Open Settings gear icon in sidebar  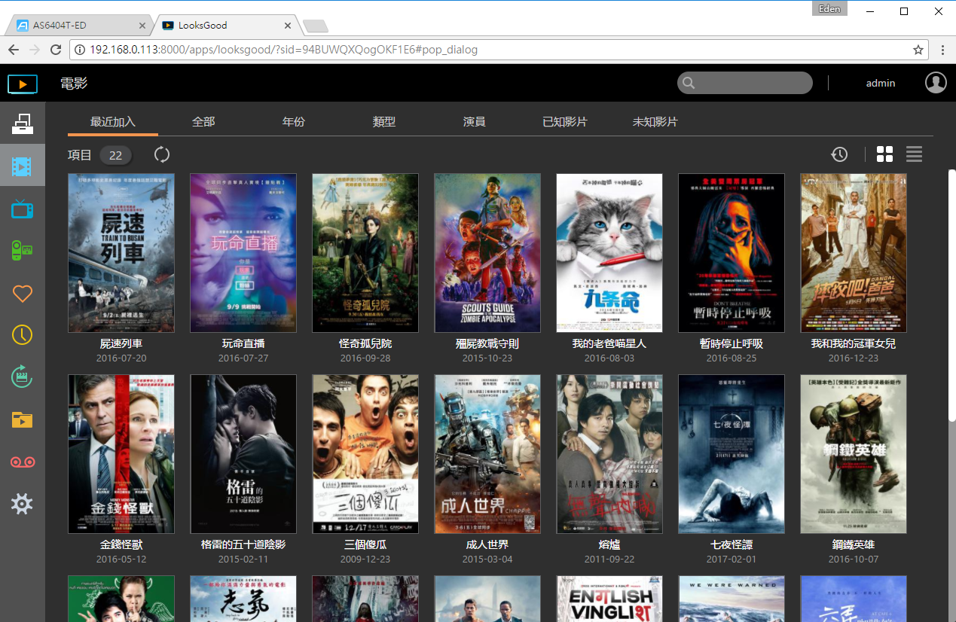click(23, 504)
